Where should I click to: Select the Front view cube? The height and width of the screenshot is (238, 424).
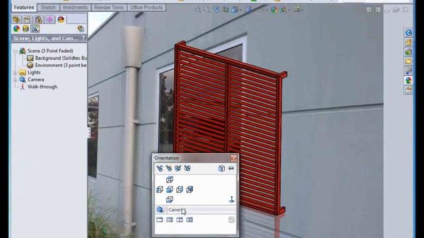[x=170, y=190]
